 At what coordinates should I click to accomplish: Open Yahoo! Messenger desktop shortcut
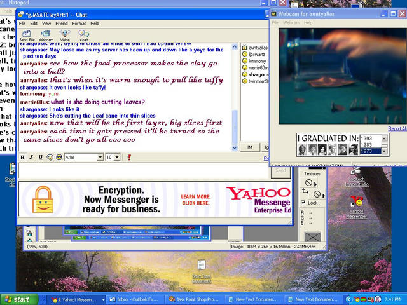pyautogui.click(x=357, y=207)
